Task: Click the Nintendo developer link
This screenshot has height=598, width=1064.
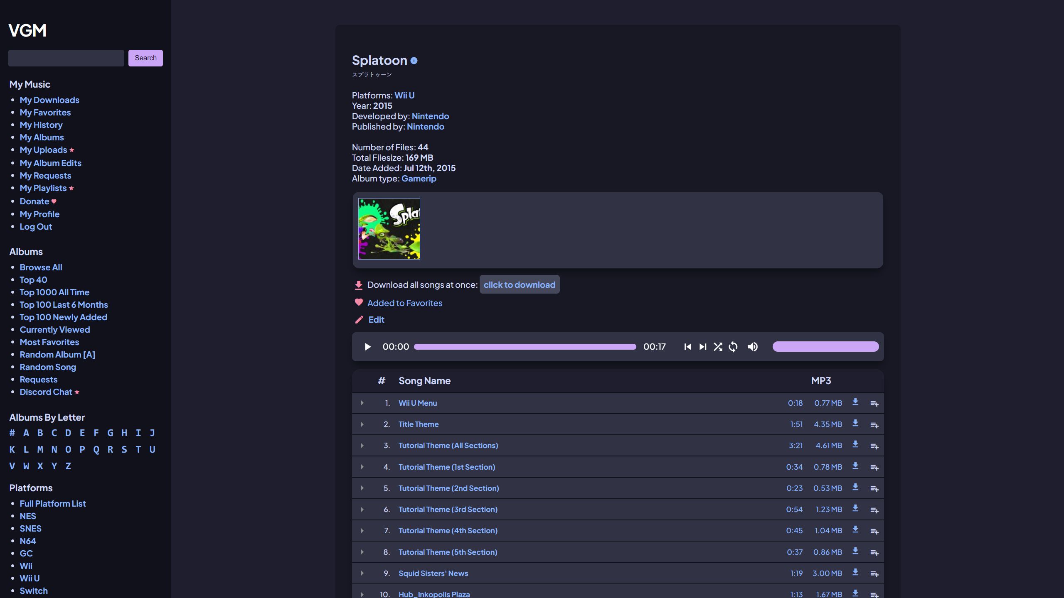Action: 430,116
